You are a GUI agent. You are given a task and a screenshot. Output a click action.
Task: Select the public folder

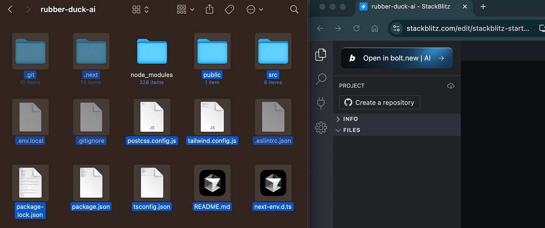pos(212,51)
